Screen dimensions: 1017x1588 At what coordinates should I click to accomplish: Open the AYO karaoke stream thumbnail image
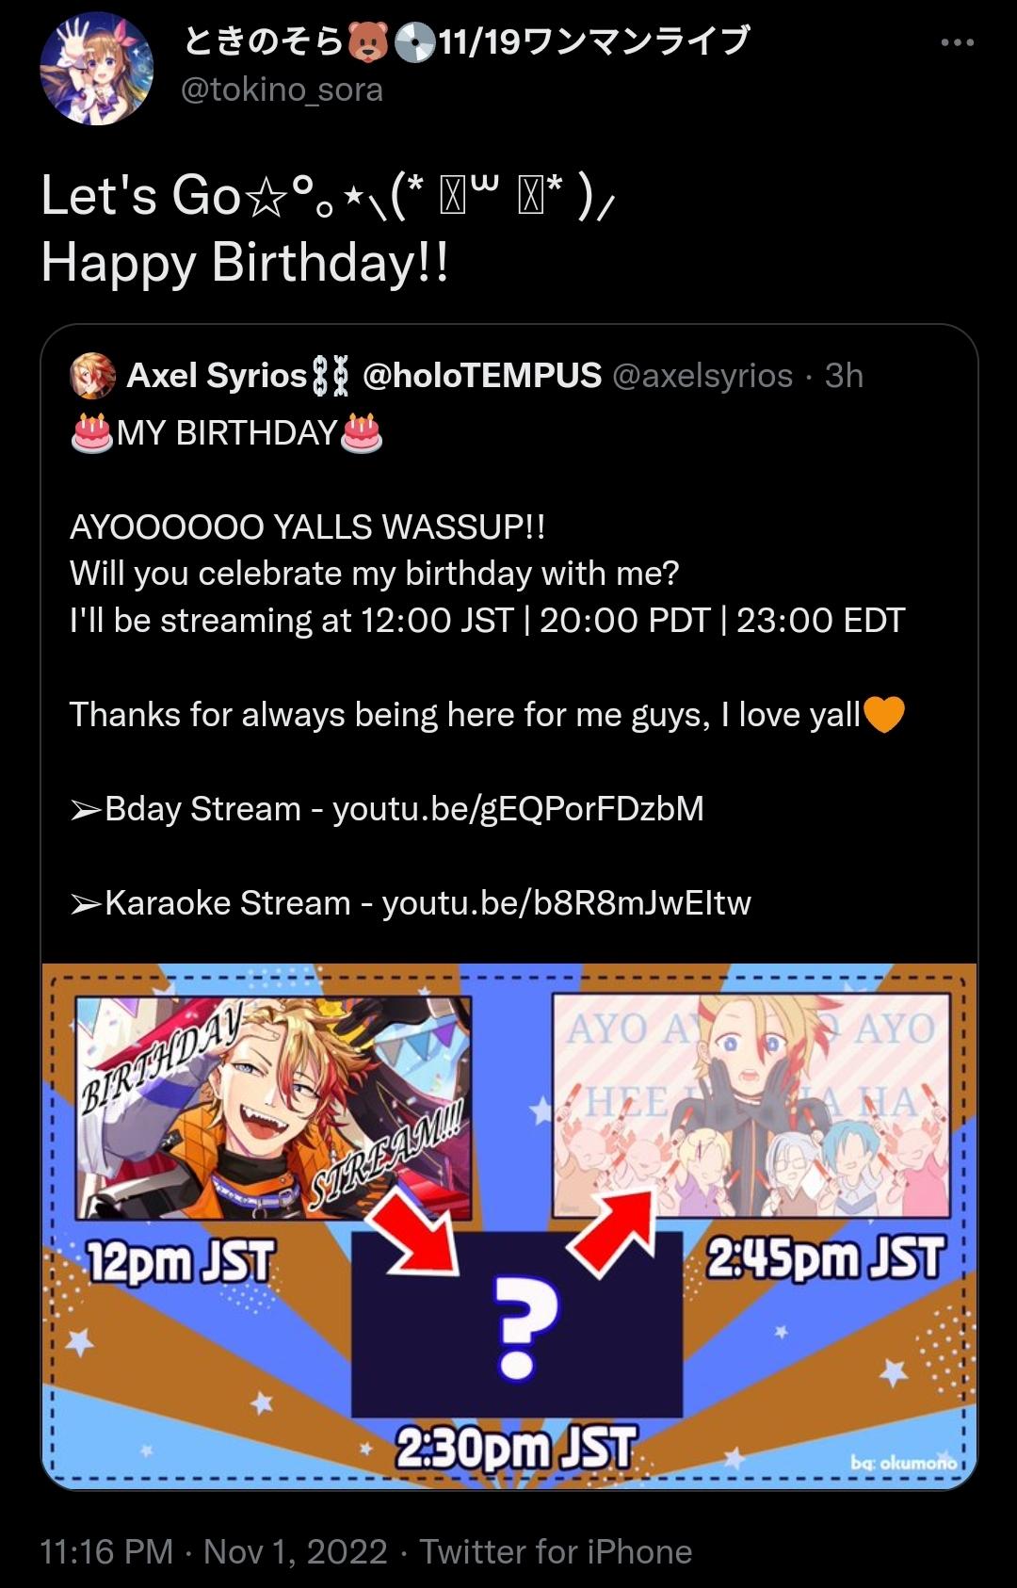click(x=751, y=1105)
